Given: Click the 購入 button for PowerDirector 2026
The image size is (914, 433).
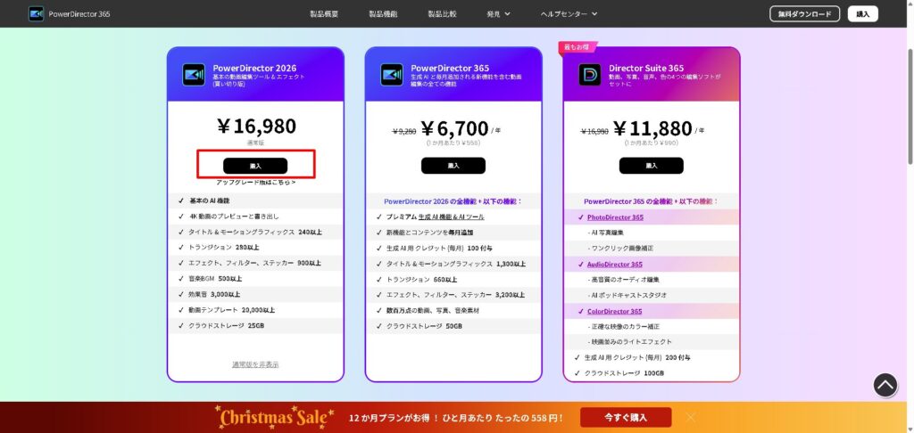Looking at the screenshot, I should pos(255,166).
